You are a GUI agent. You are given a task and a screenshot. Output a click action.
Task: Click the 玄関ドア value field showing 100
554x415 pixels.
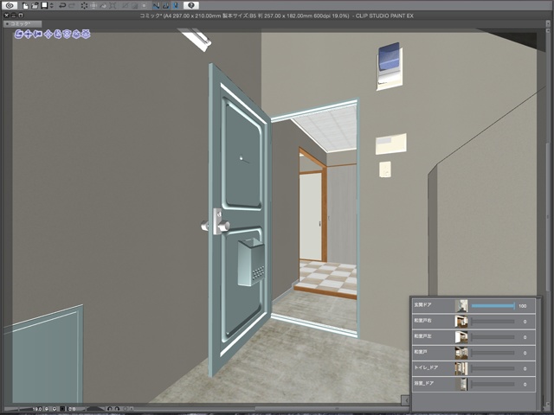tap(523, 306)
